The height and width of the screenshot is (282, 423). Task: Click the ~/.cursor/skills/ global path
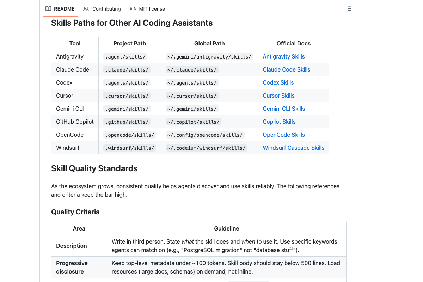point(192,96)
